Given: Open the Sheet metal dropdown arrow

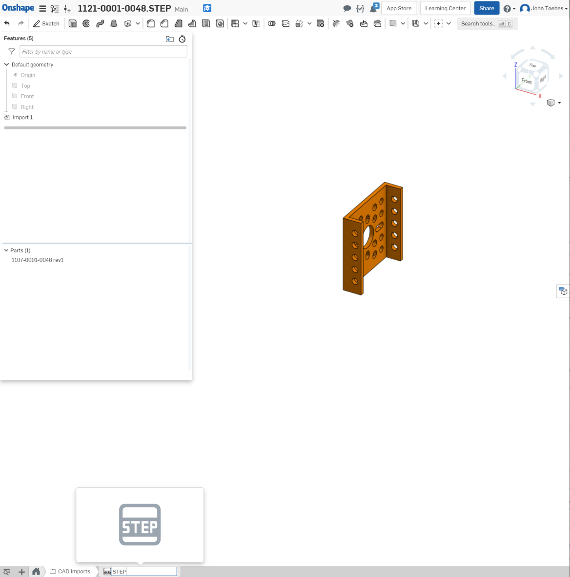Looking at the screenshot, I should point(426,23).
